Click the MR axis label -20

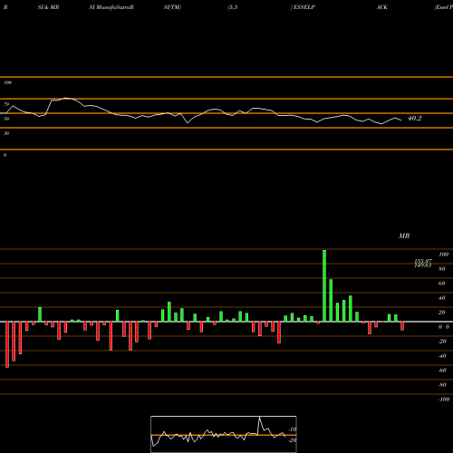pyautogui.click(x=442, y=342)
